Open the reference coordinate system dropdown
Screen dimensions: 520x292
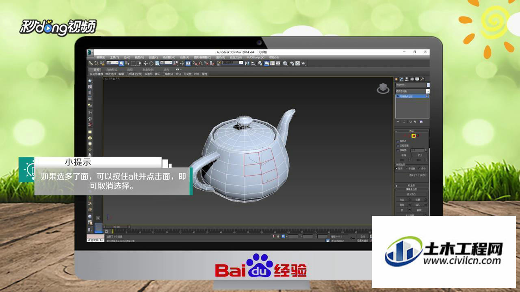click(166, 63)
